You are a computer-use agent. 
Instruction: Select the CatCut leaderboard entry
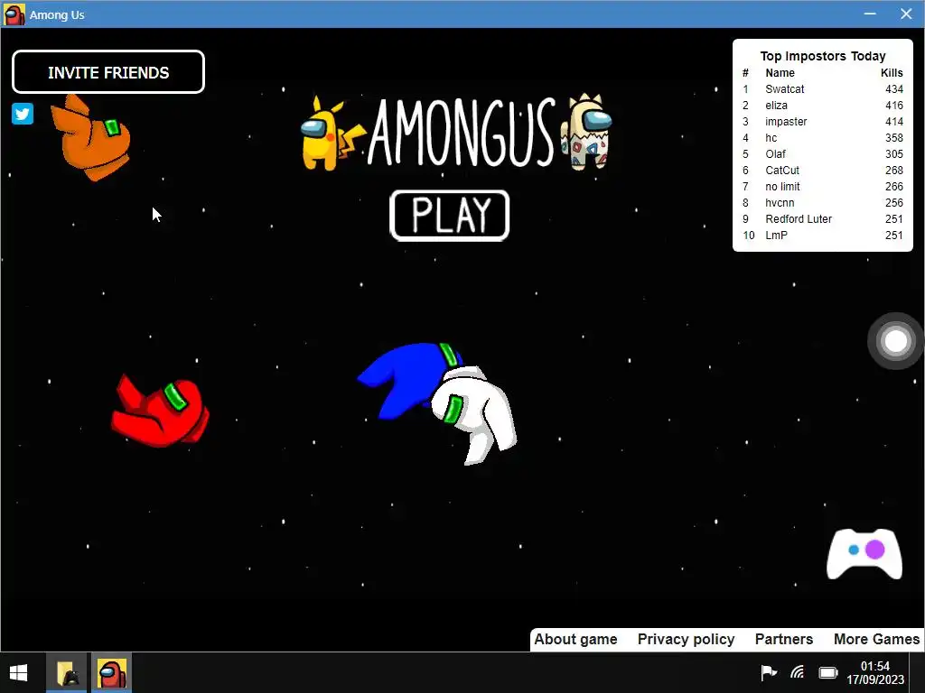[x=822, y=171]
